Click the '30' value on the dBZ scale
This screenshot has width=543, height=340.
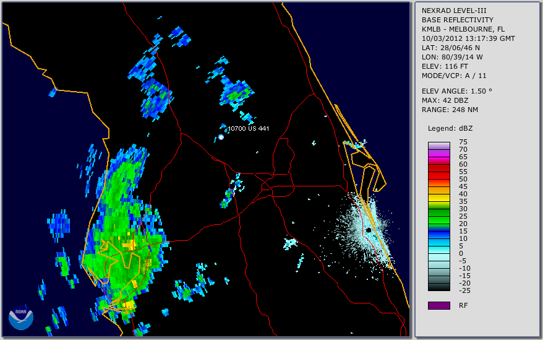463,209
